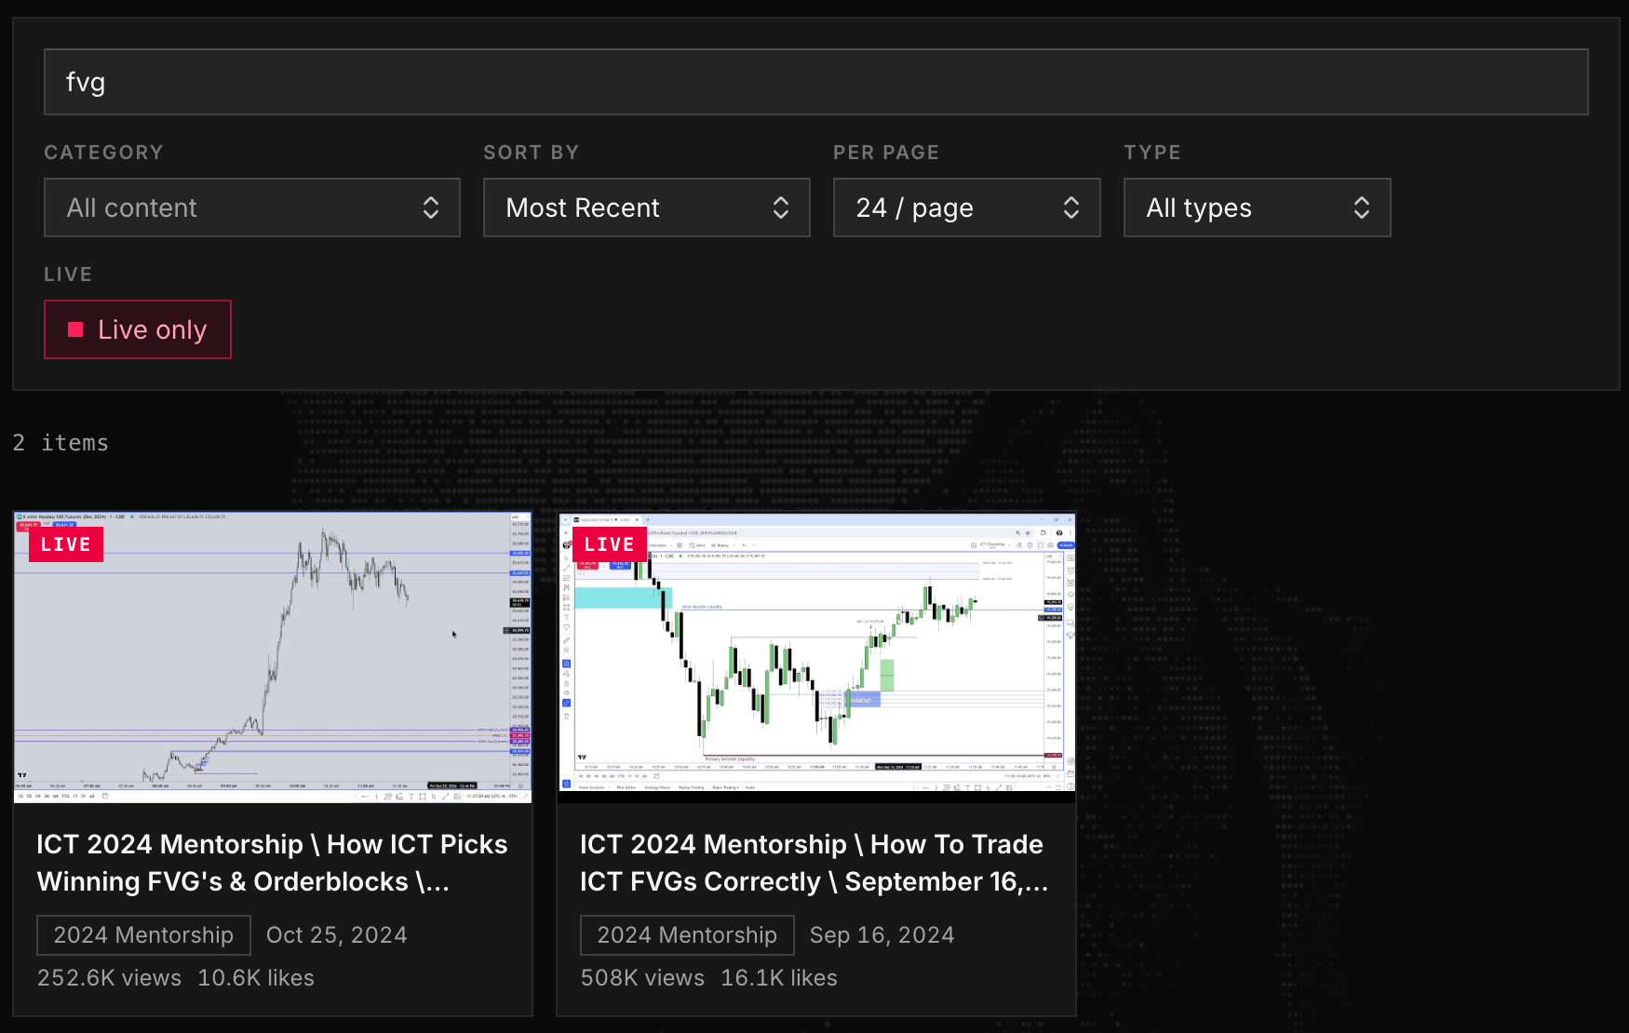
Task: Click the "252.6K views" text
Action: [110, 978]
